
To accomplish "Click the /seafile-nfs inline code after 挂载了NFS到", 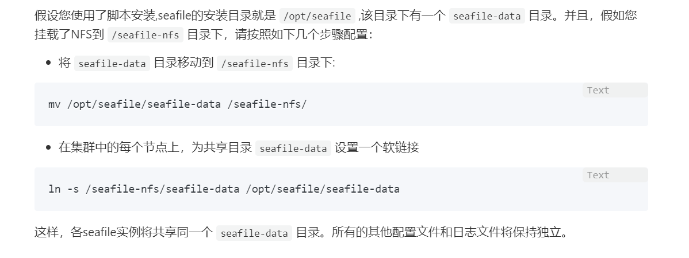I will pos(146,35).
